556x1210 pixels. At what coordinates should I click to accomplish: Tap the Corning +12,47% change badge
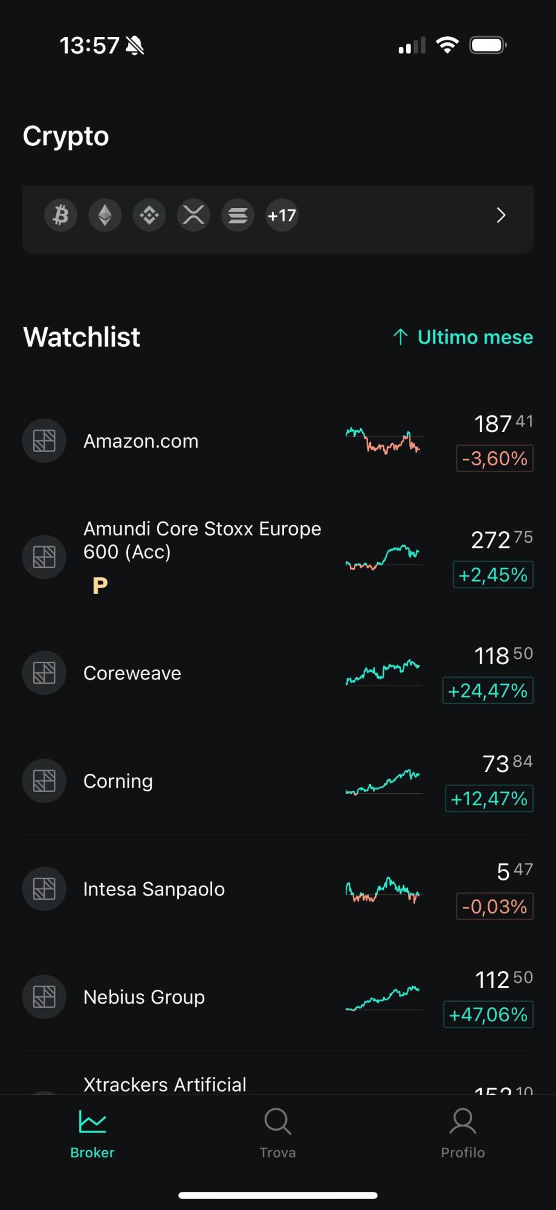(x=489, y=799)
